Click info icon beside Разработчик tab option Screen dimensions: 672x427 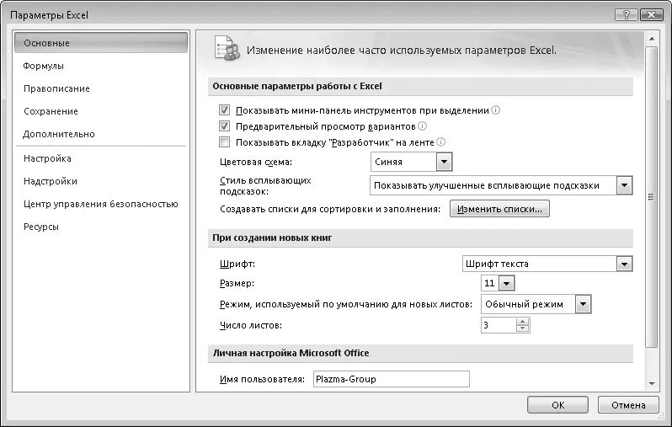pos(440,141)
